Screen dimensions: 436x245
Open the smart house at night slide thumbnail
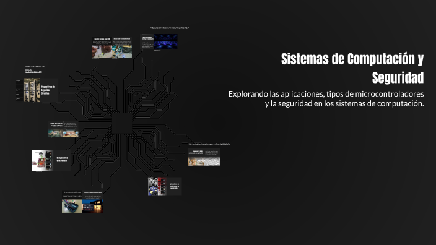[93, 202]
